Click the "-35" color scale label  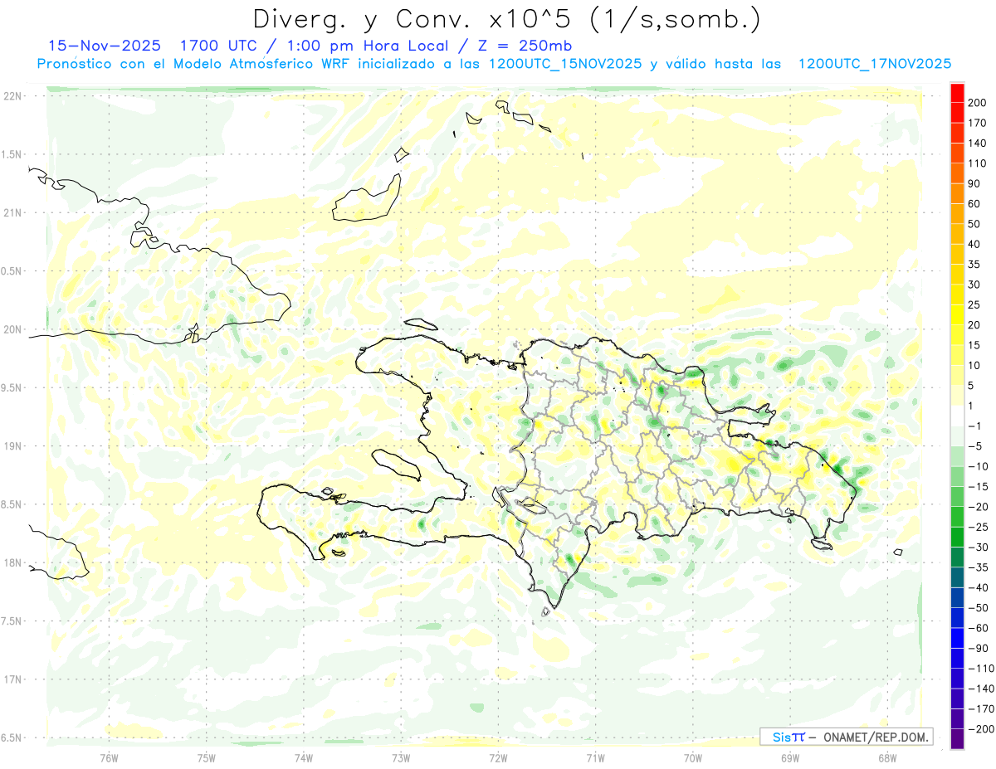point(976,567)
